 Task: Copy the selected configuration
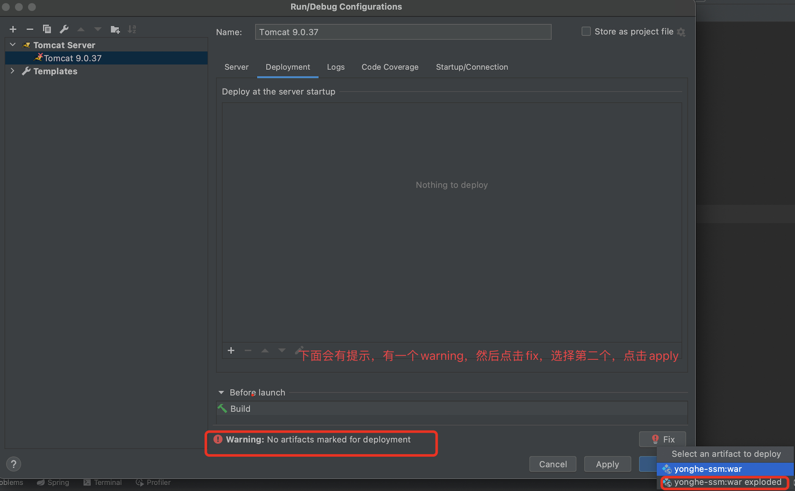coord(47,29)
